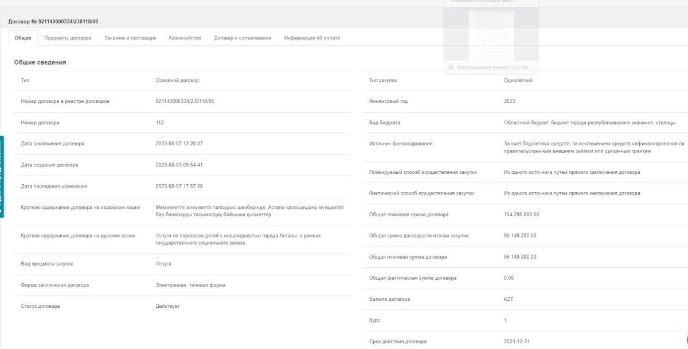Select the Общее tab

click(x=23, y=38)
